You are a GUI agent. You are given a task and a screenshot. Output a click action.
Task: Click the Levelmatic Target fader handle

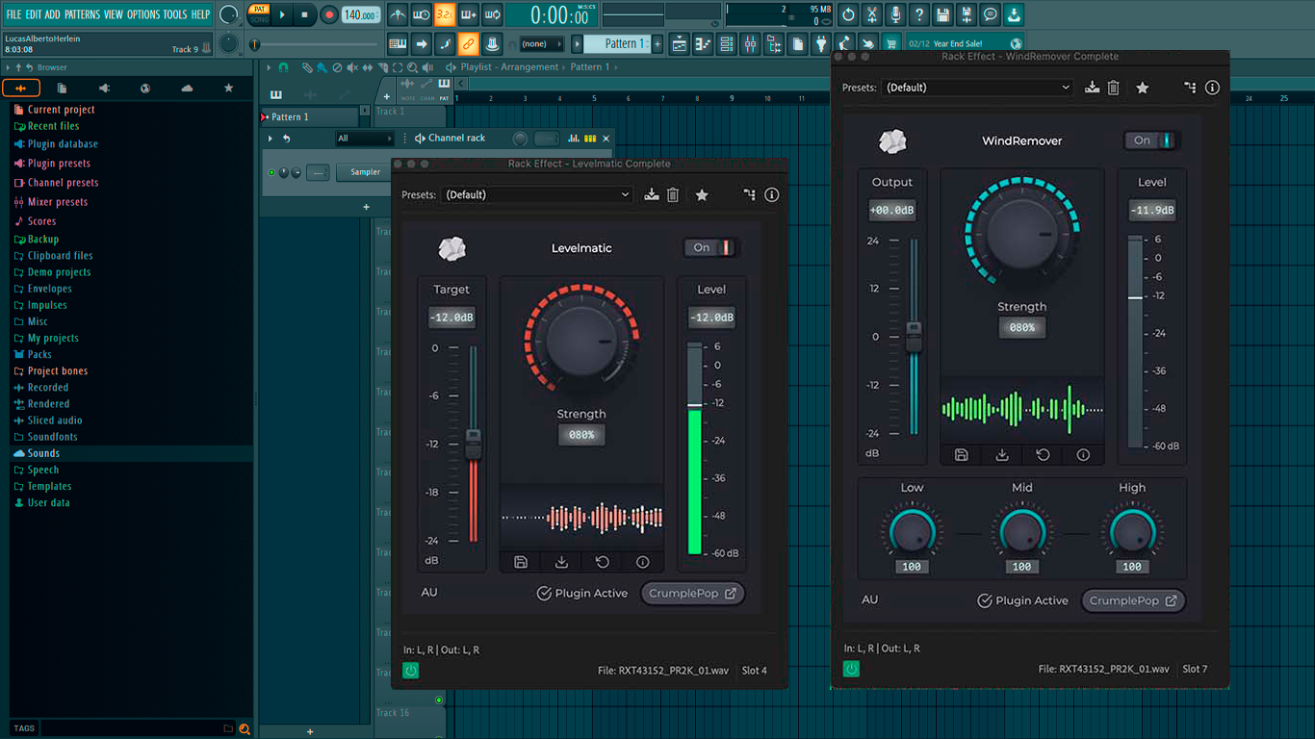click(473, 444)
